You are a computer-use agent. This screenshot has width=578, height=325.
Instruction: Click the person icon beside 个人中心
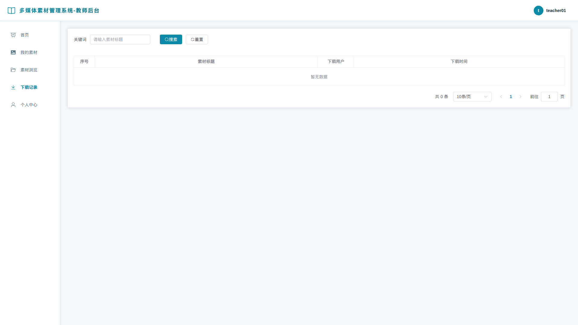(13, 105)
